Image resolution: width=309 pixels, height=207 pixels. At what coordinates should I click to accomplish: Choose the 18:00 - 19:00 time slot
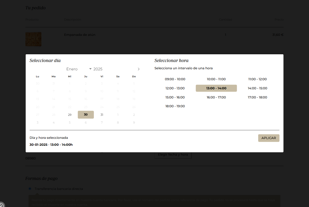[175, 106]
